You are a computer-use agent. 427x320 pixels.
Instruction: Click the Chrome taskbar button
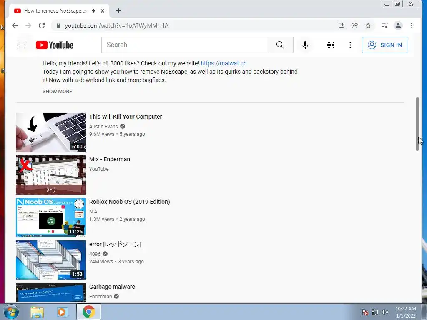88,312
